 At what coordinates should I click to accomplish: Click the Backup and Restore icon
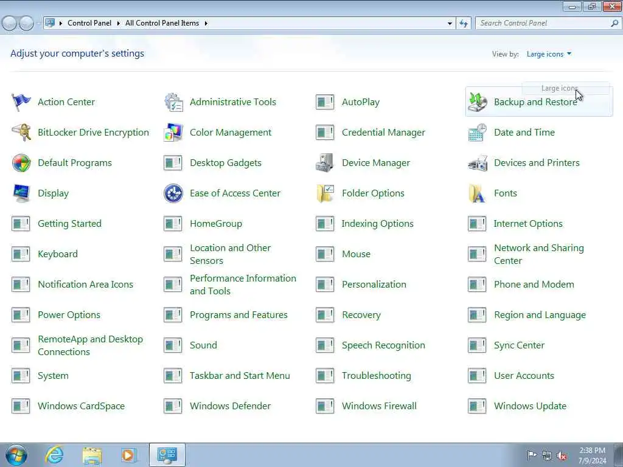477,102
